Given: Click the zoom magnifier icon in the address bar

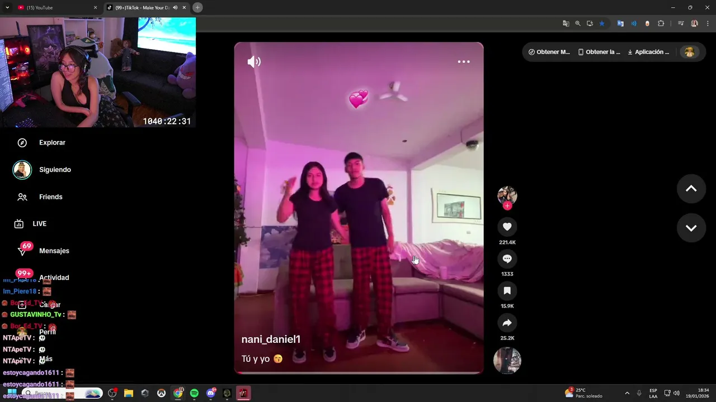Looking at the screenshot, I should [578, 23].
